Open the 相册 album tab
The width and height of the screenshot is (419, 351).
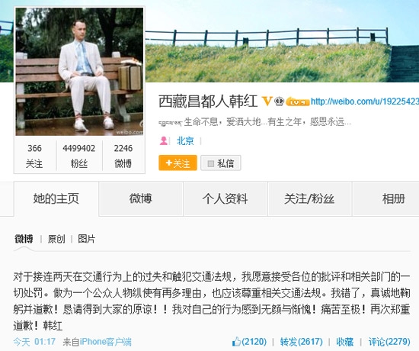393,198
